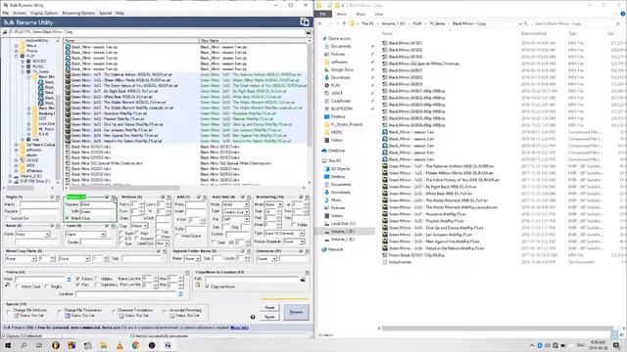Viewport: 627px width, 352px height.
Task: Open the Actions menu
Action: click(x=20, y=13)
